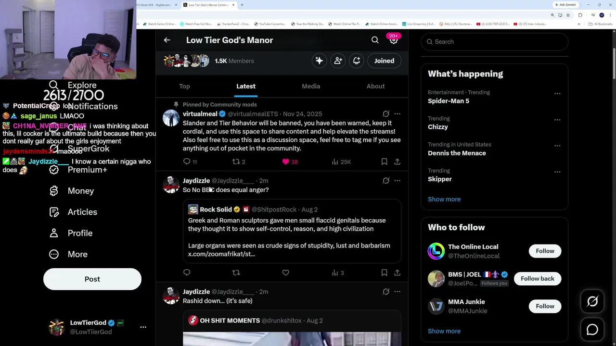Bookmark Jaydizzle's "So No BBC" post
616x346 pixels.
[x=384, y=273]
